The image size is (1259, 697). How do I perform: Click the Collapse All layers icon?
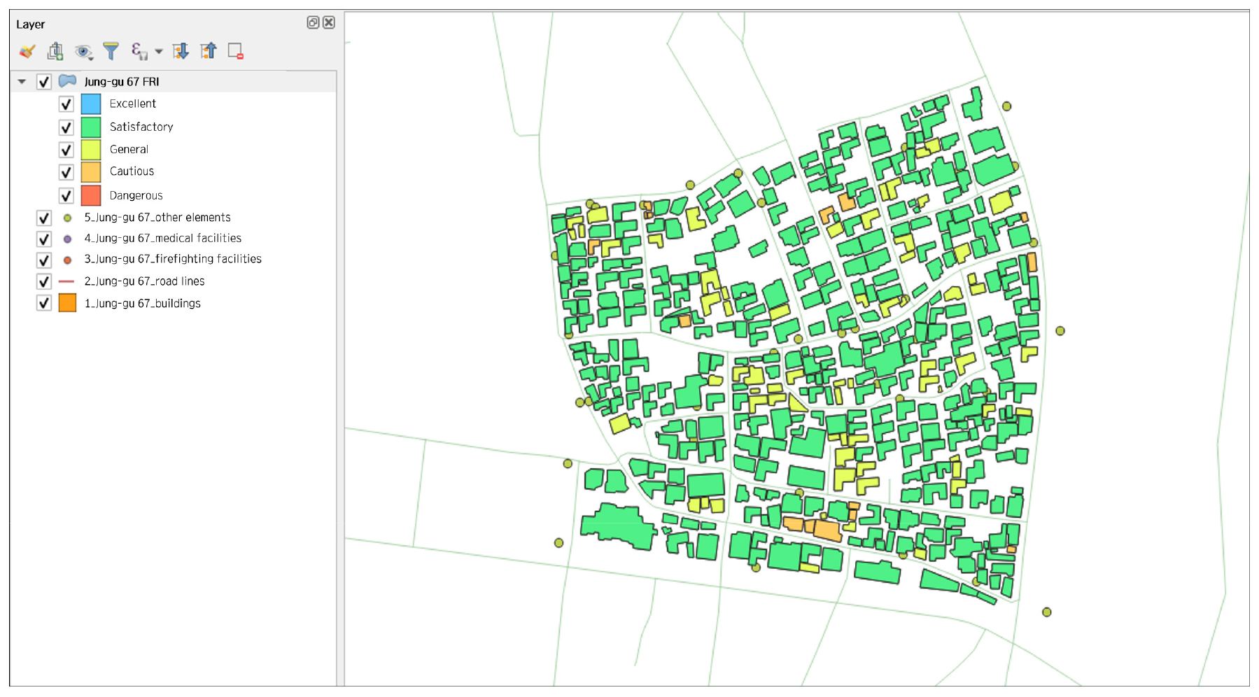tap(209, 51)
